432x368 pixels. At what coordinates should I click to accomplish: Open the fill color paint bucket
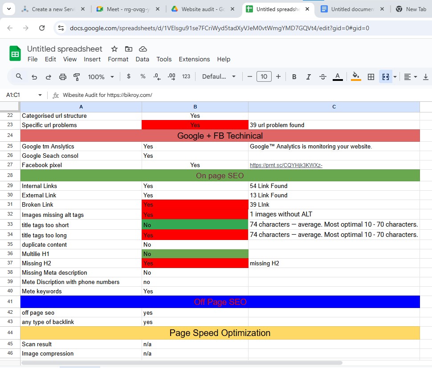[x=355, y=77]
